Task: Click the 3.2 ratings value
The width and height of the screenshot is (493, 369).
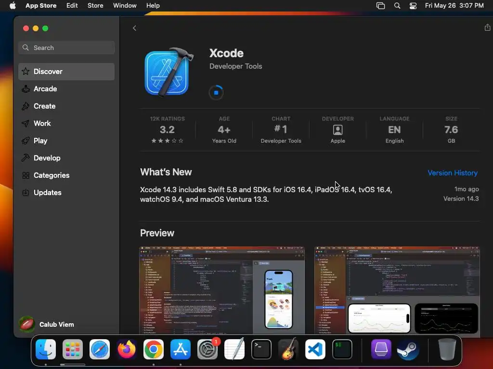Action: tap(167, 130)
